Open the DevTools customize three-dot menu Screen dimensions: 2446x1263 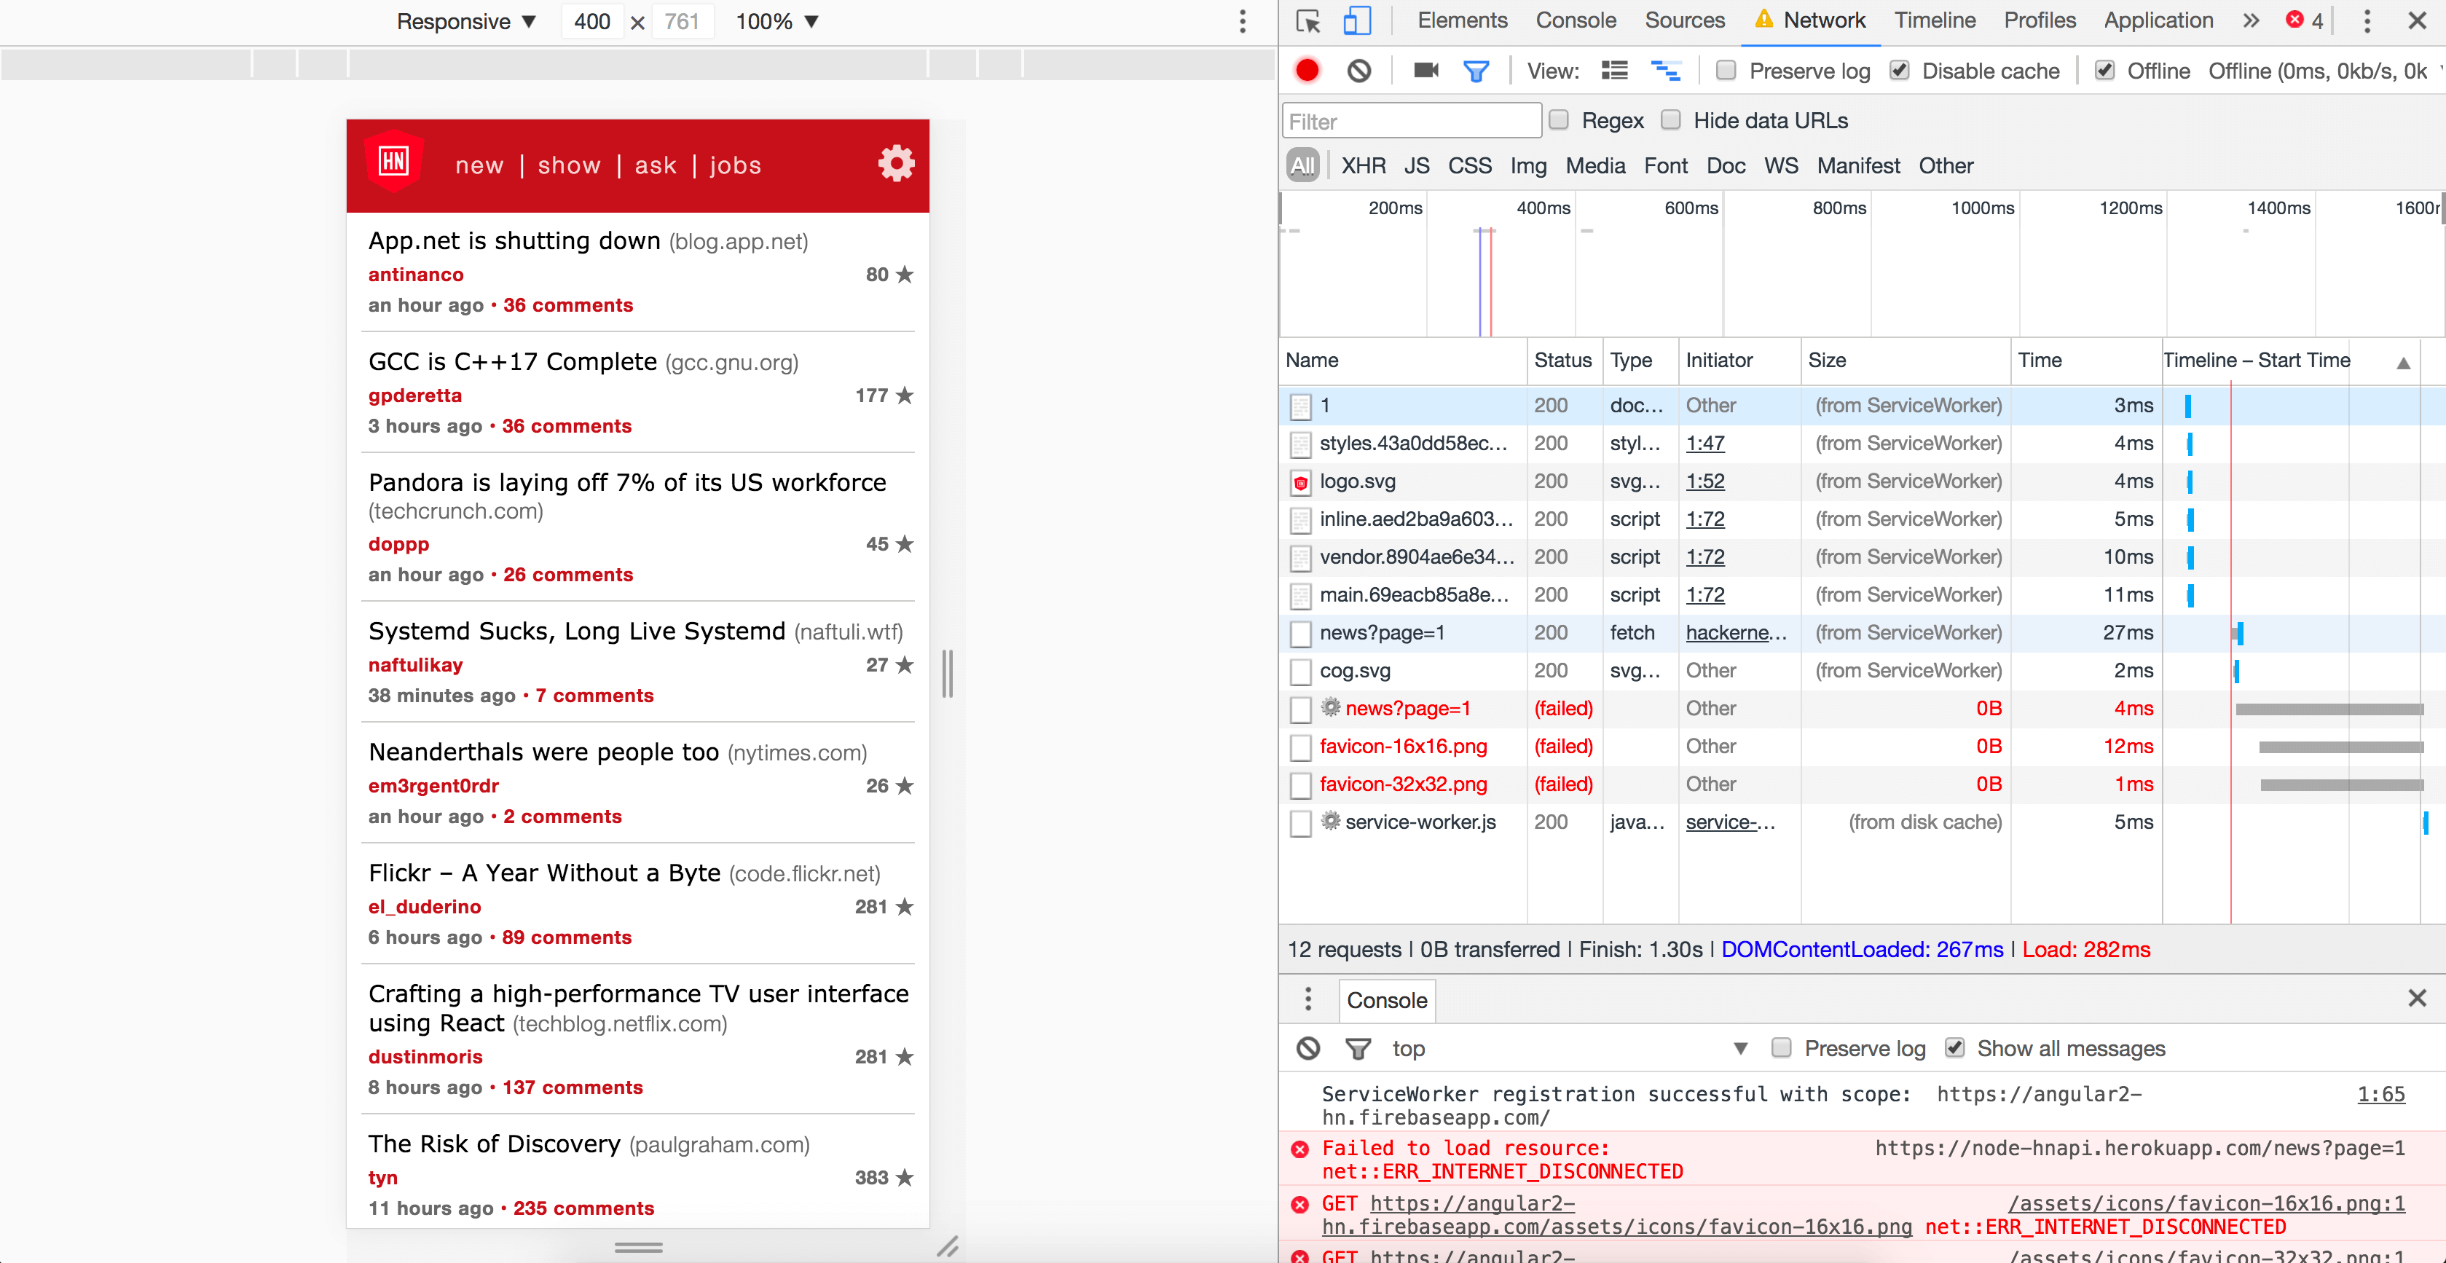[x=2366, y=21]
